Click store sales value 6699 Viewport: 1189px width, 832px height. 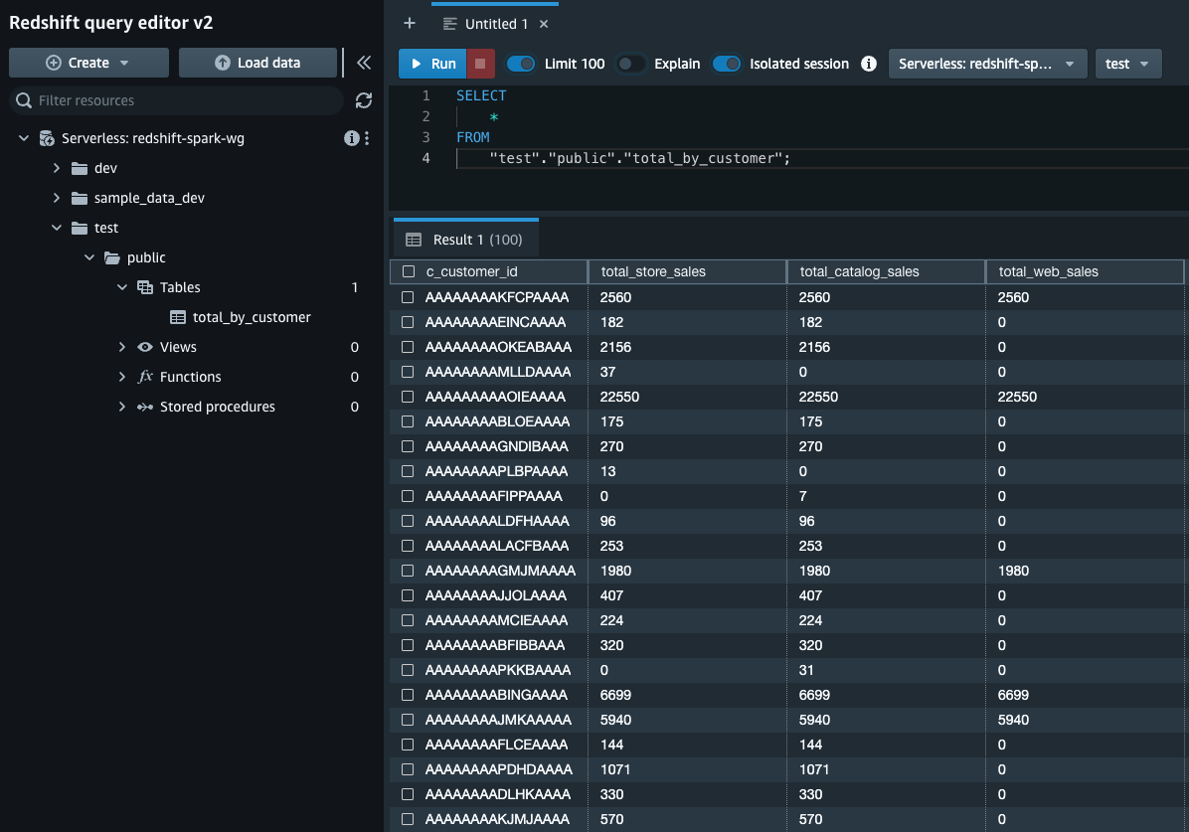tap(615, 695)
